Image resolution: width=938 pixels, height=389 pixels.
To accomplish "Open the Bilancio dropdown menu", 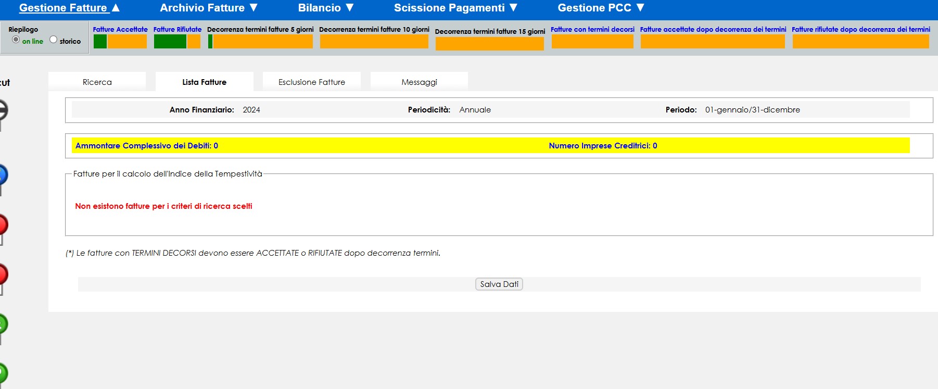I will pos(326,8).
